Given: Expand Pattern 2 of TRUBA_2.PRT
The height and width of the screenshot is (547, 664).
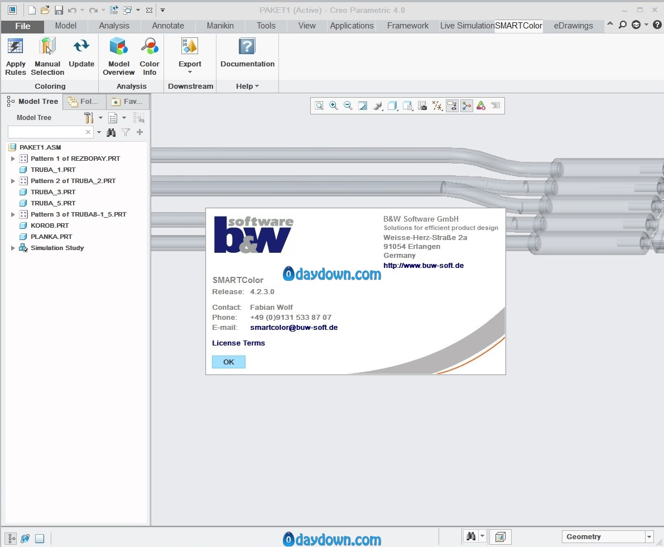Looking at the screenshot, I should [x=13, y=181].
